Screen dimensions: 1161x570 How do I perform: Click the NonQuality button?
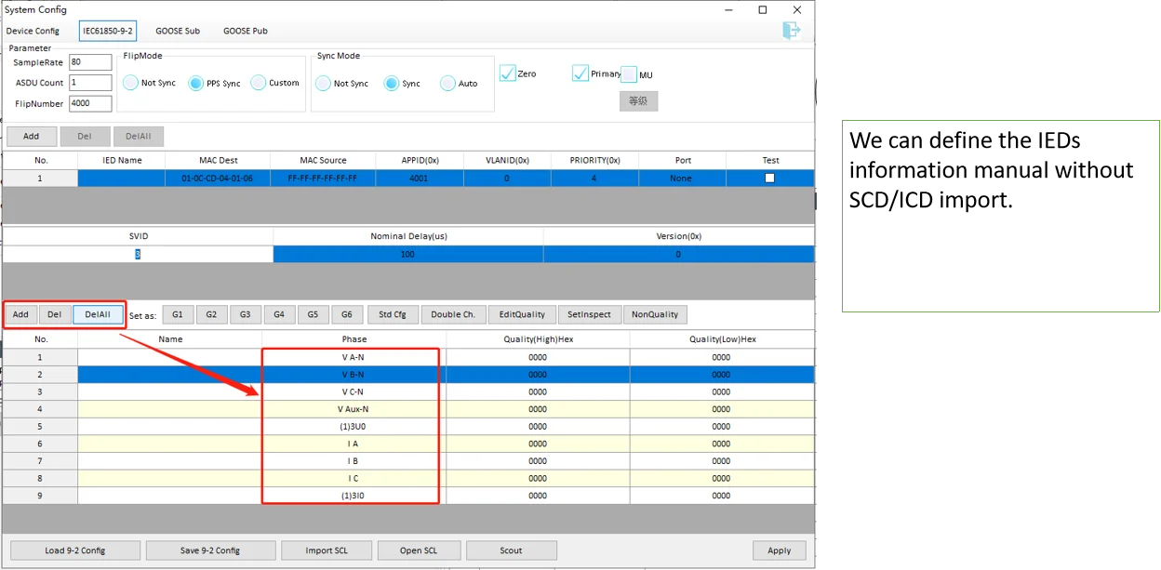click(655, 314)
